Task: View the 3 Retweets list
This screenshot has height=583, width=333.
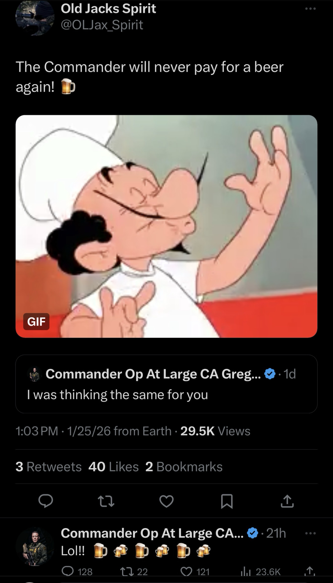Action: pyautogui.click(x=48, y=467)
